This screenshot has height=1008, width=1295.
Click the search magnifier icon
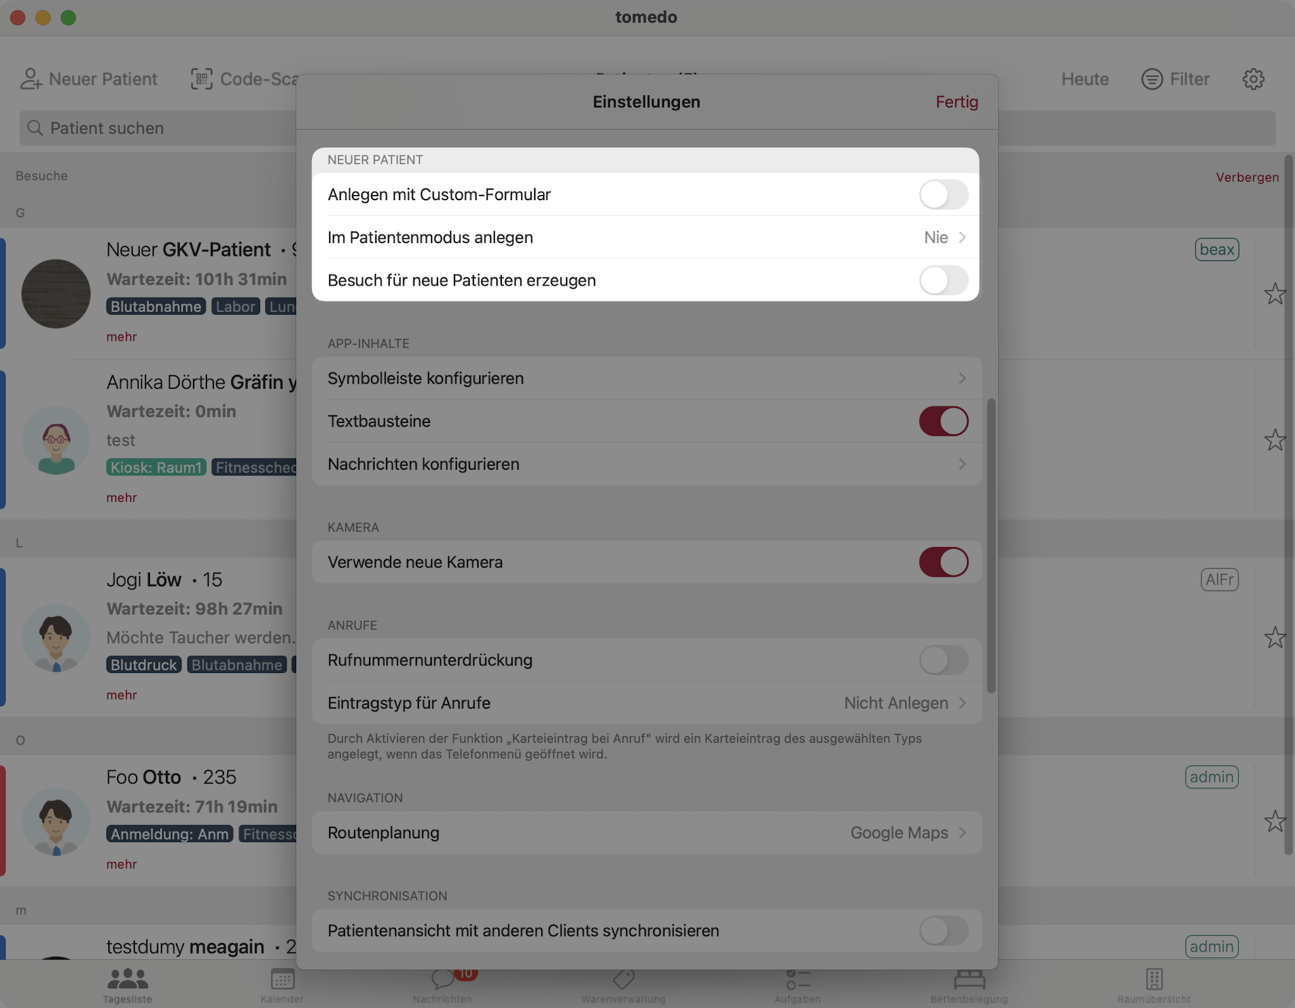point(35,128)
